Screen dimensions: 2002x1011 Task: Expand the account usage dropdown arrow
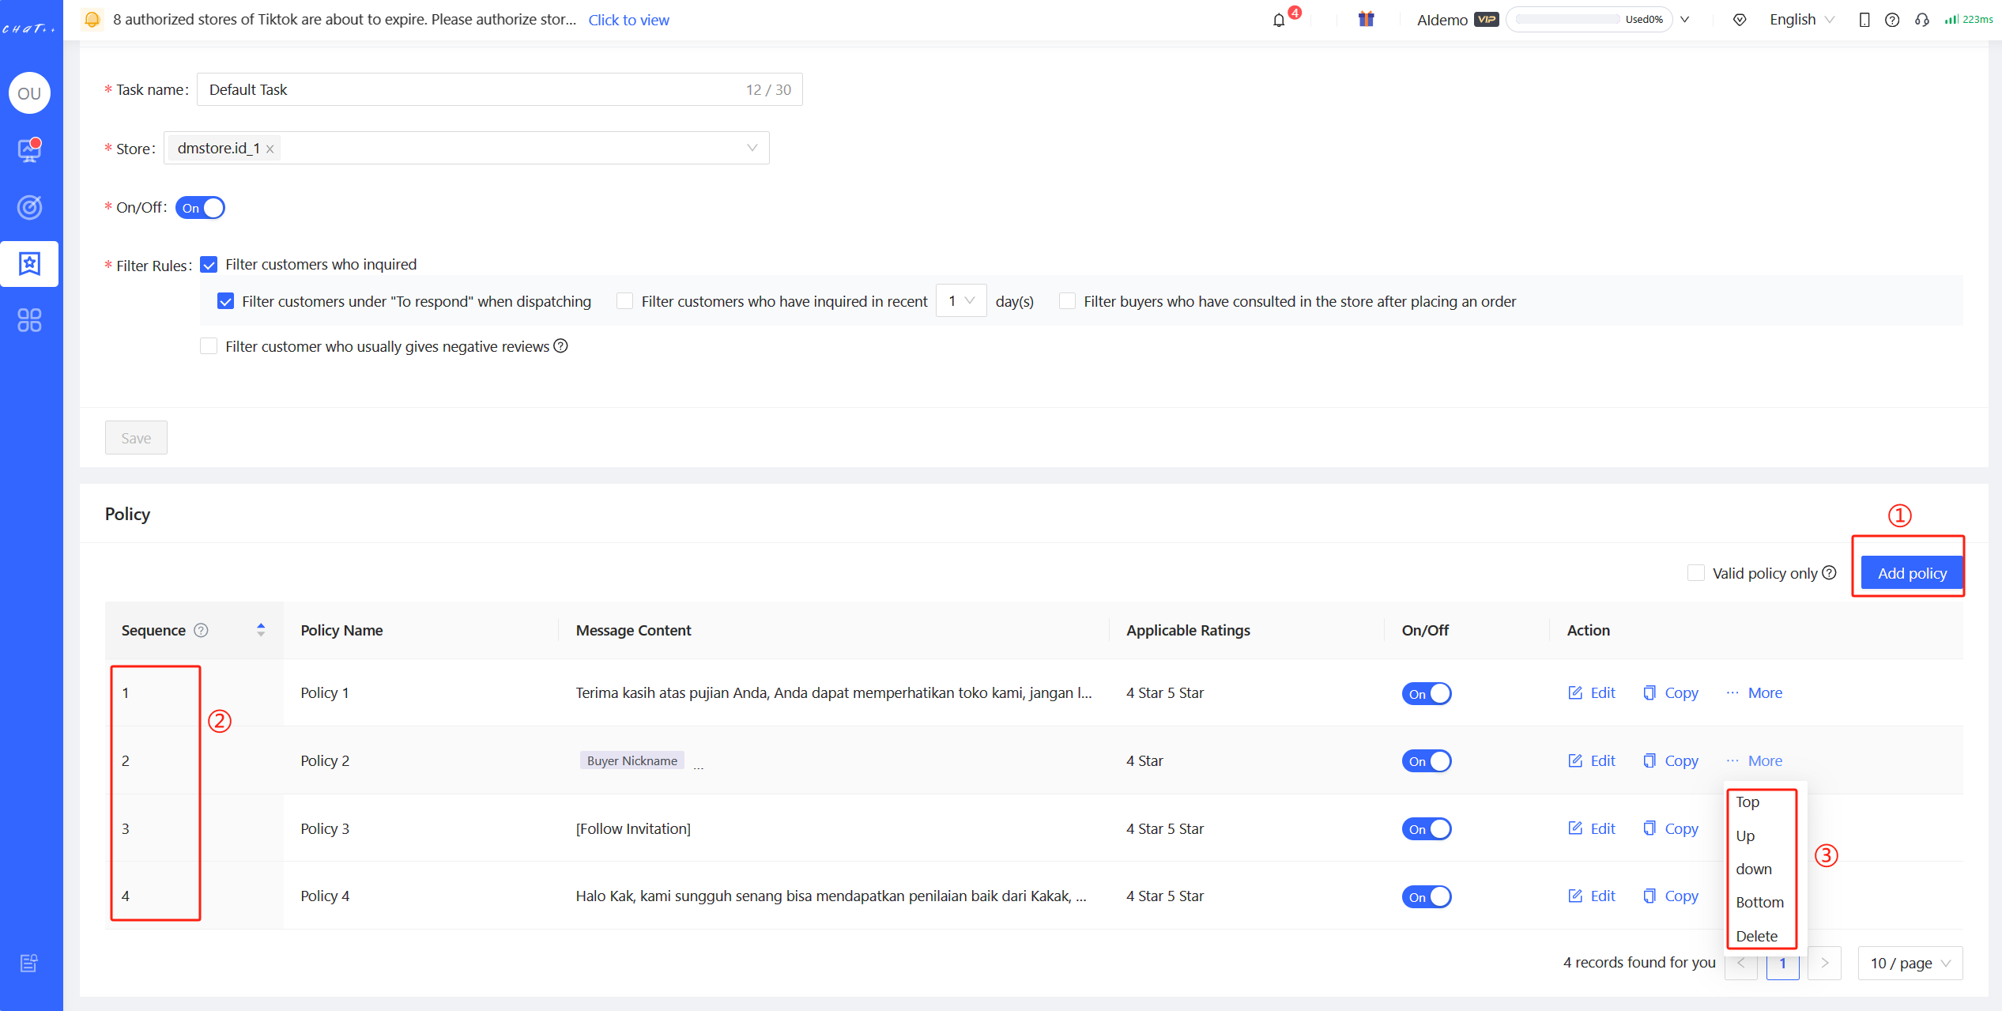(x=1685, y=20)
